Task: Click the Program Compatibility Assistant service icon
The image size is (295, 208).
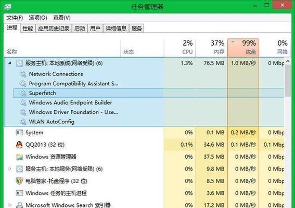Action: coord(23,84)
